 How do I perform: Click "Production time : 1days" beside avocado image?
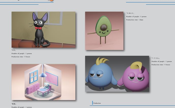(135, 20)
